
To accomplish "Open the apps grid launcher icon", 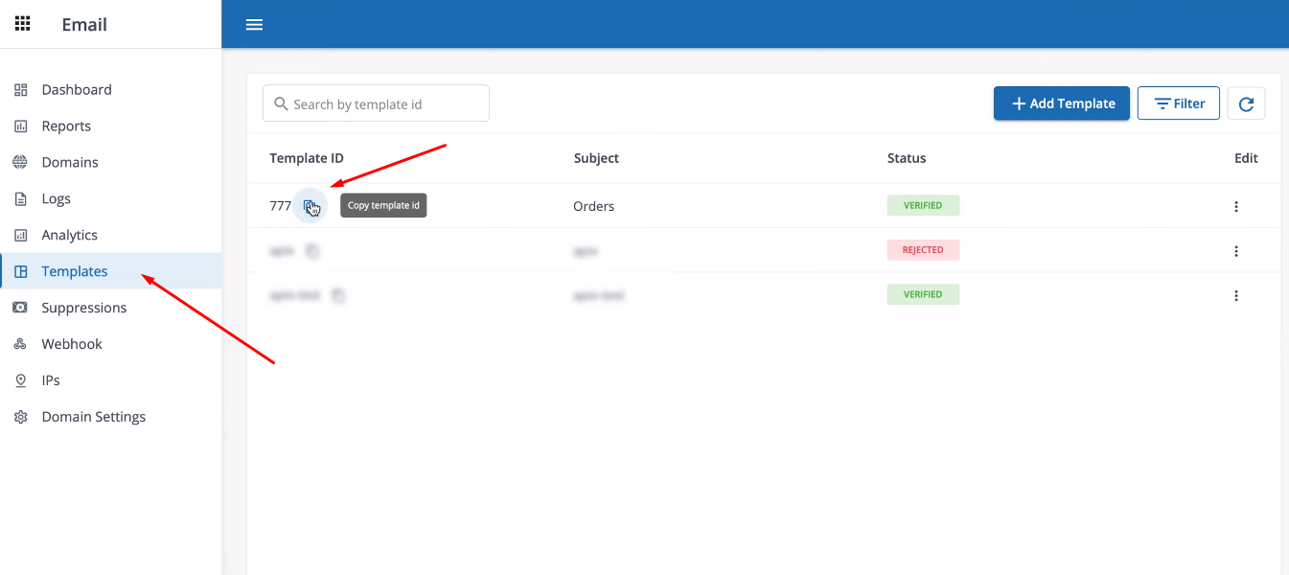I will (22, 24).
